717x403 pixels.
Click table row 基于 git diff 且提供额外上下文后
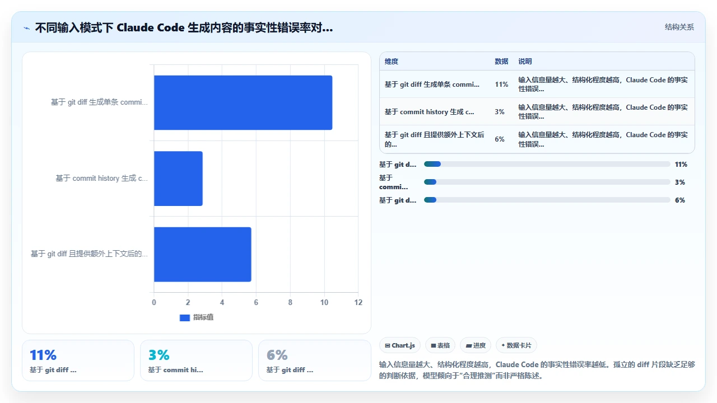tap(537, 139)
